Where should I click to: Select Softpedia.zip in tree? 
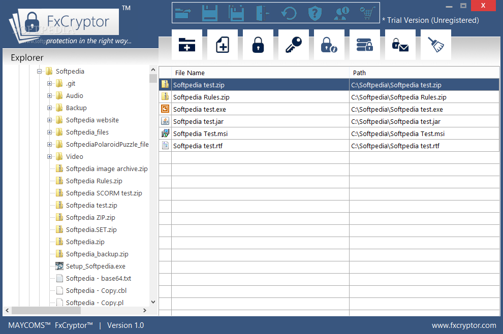point(85,242)
